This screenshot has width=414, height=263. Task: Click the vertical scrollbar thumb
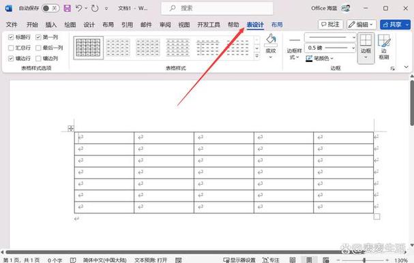tap(412, 103)
